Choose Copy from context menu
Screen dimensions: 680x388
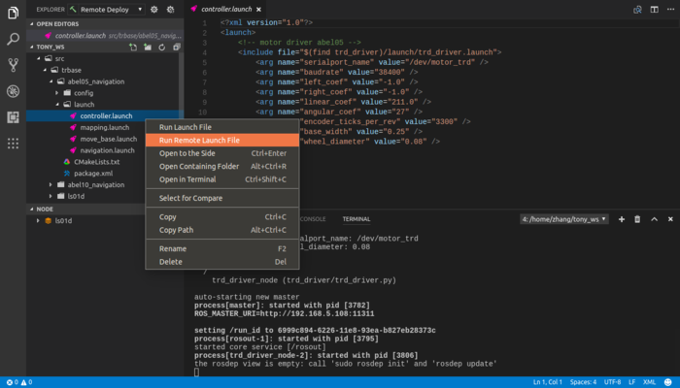222,216
